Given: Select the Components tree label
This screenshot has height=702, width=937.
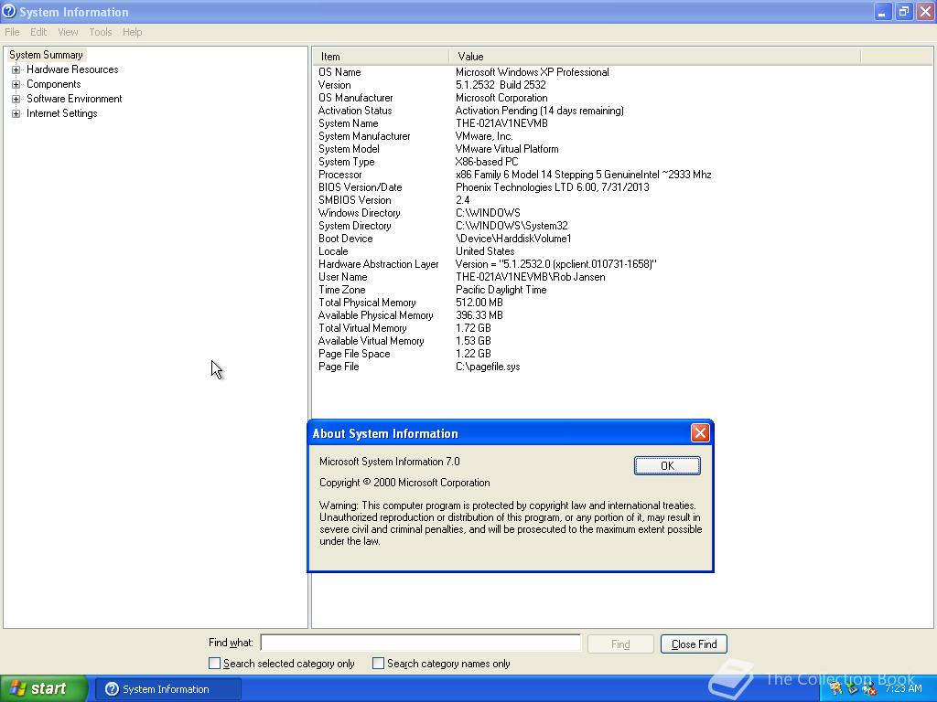Looking at the screenshot, I should (53, 84).
